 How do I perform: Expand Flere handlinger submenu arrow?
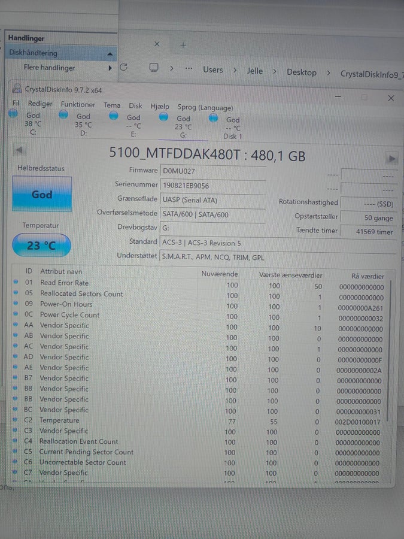pyautogui.click(x=110, y=68)
